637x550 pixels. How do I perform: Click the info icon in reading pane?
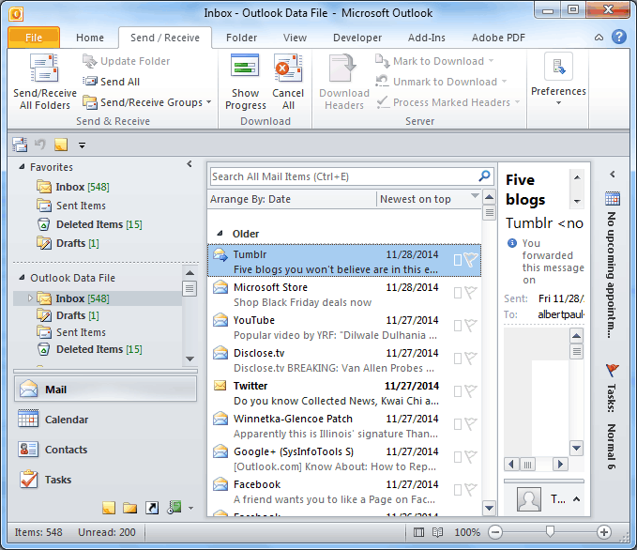[512, 243]
